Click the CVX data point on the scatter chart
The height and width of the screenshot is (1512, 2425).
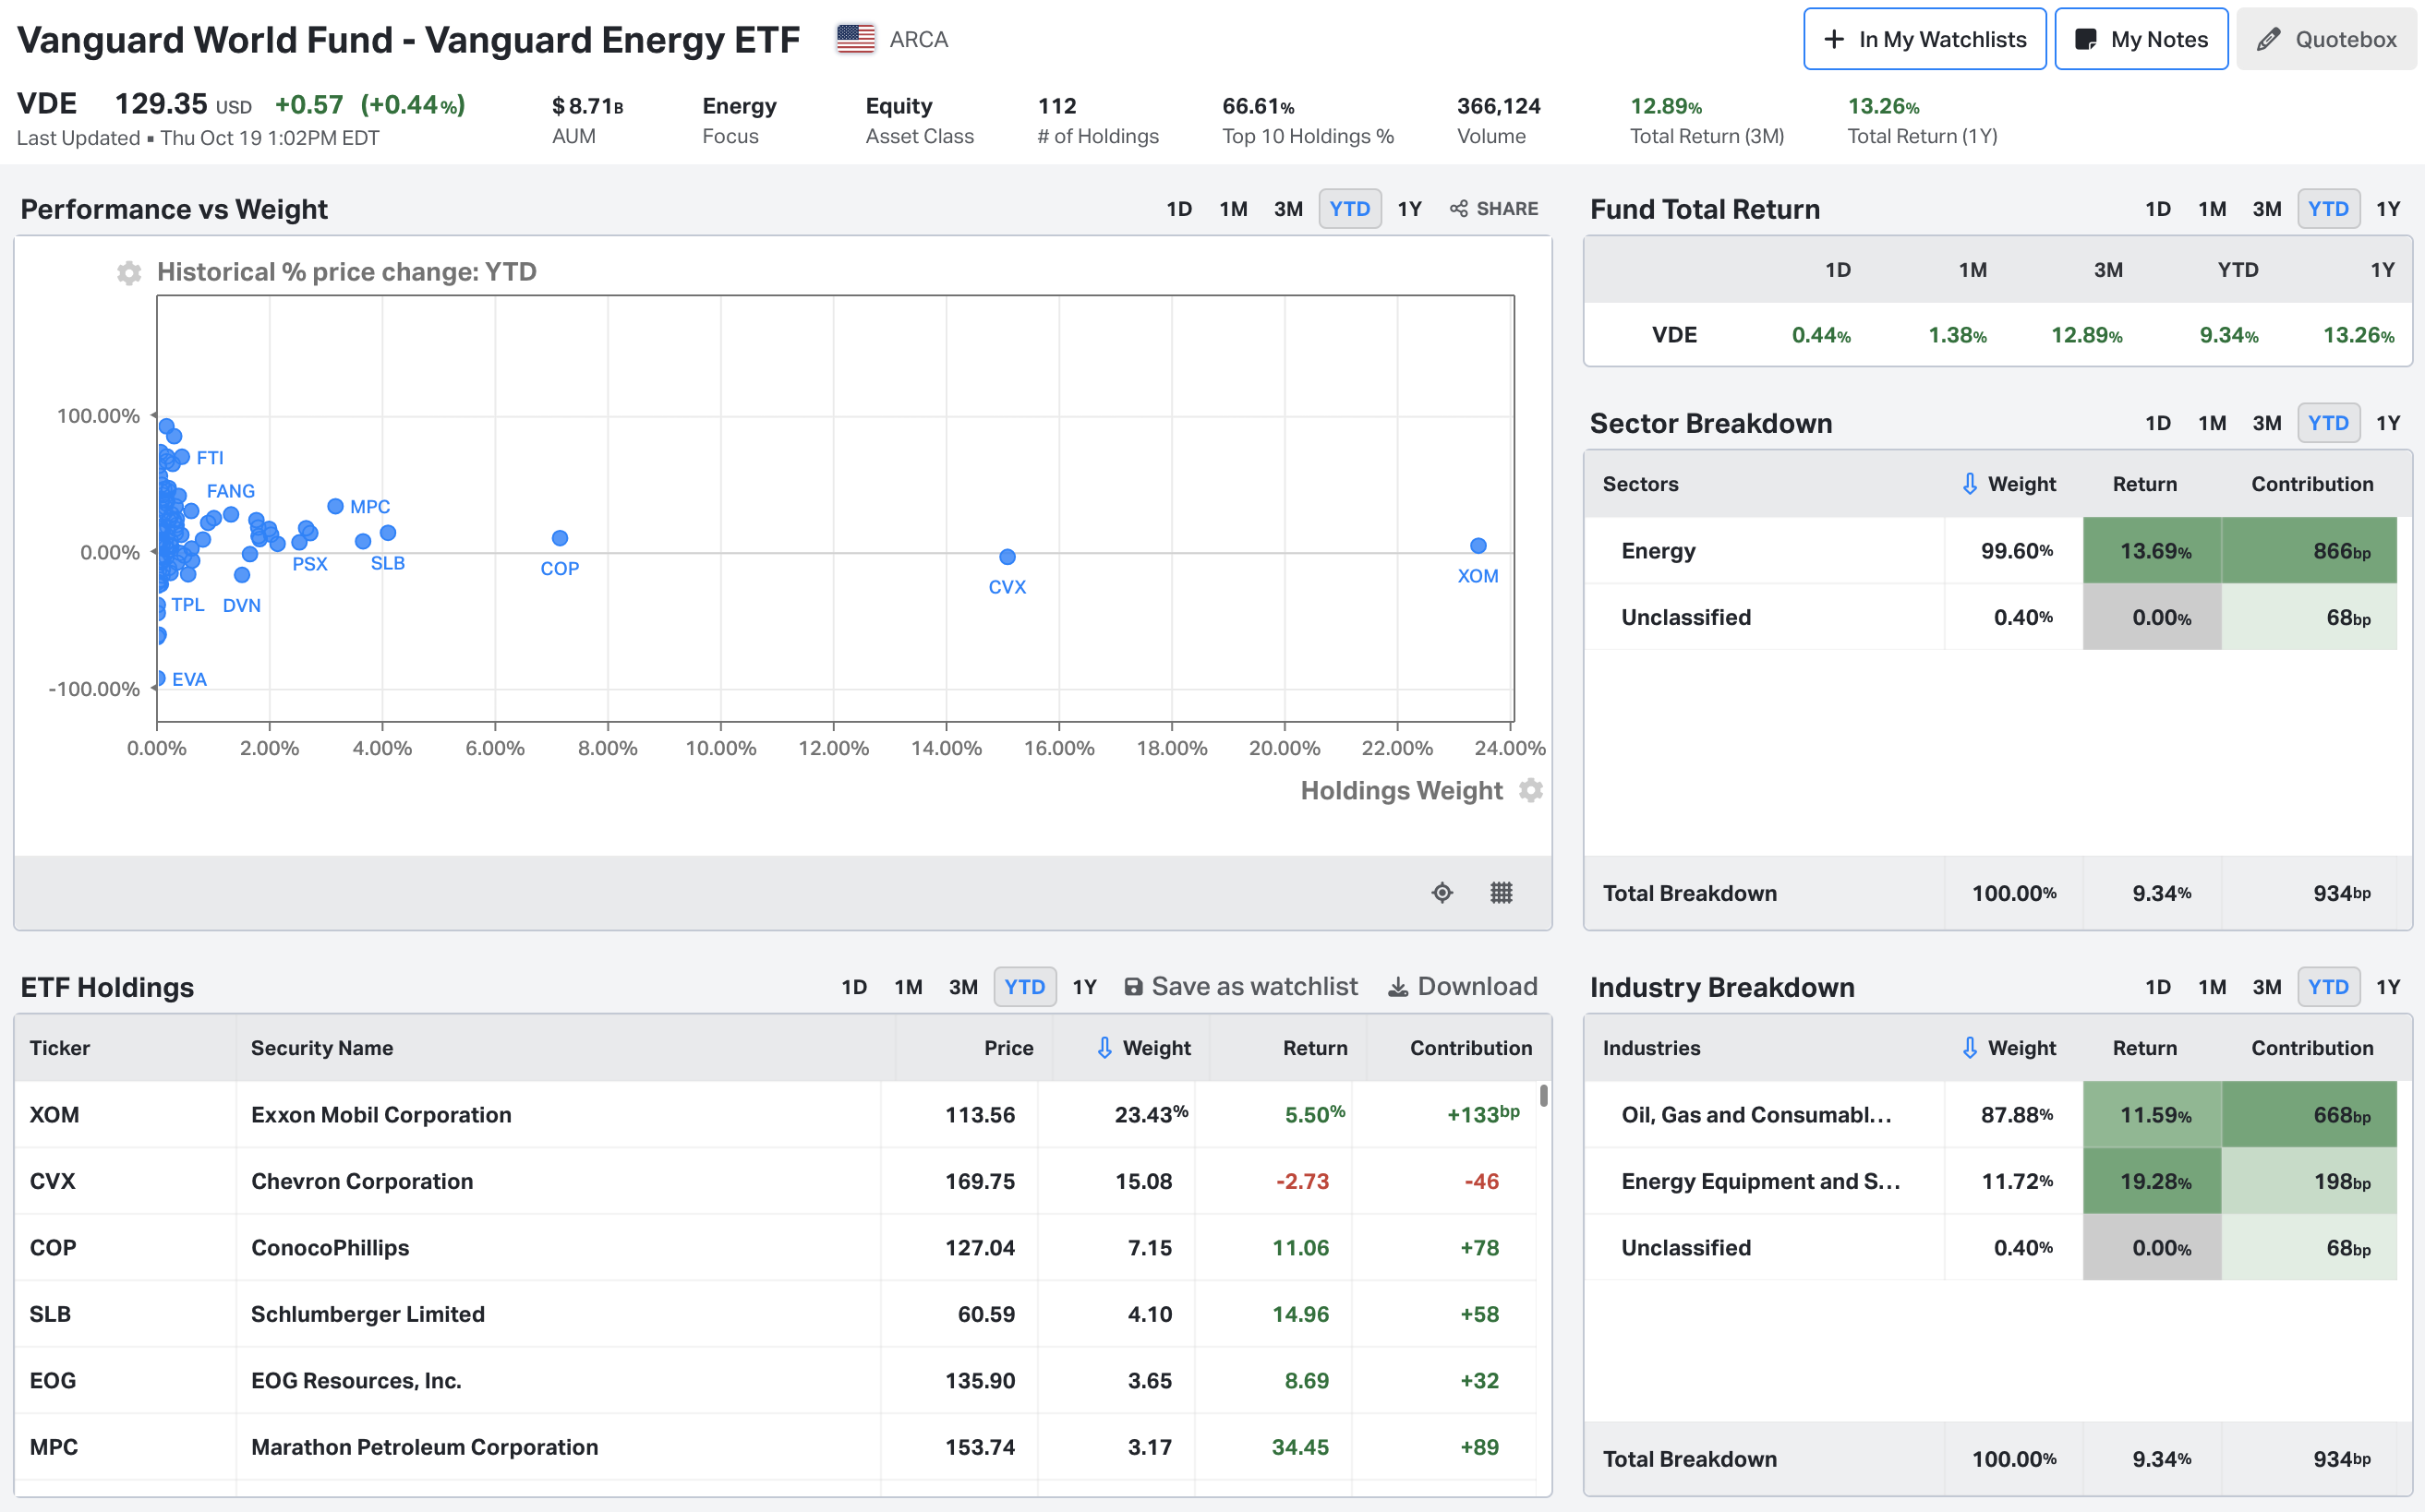point(1007,557)
